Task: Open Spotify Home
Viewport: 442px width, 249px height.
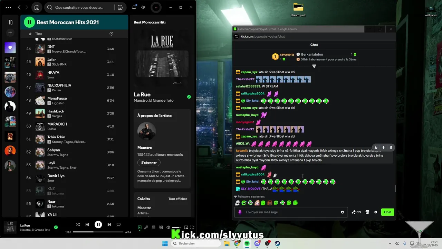Action: pos(37,7)
